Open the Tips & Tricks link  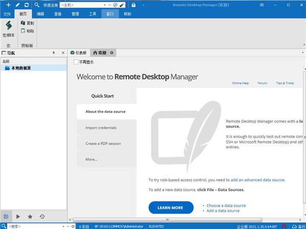coord(285,83)
